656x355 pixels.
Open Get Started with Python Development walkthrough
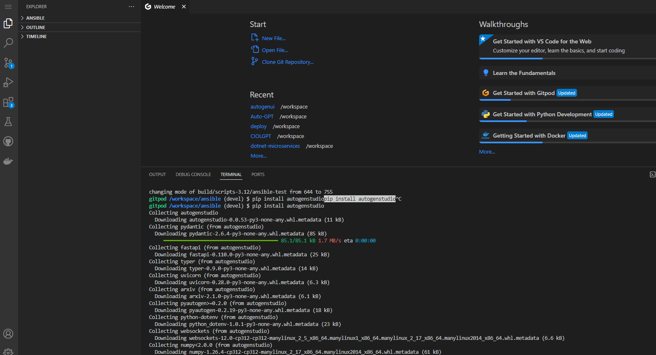coord(568,114)
